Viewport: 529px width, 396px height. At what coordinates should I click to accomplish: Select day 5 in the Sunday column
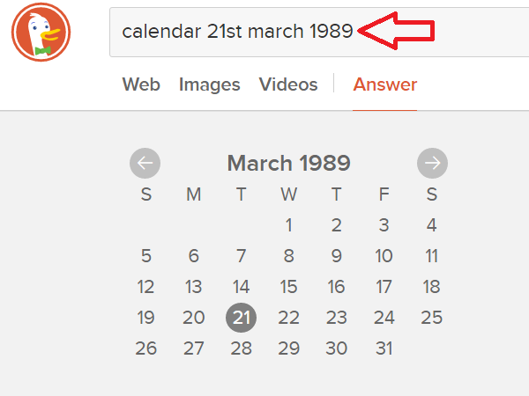(x=146, y=256)
